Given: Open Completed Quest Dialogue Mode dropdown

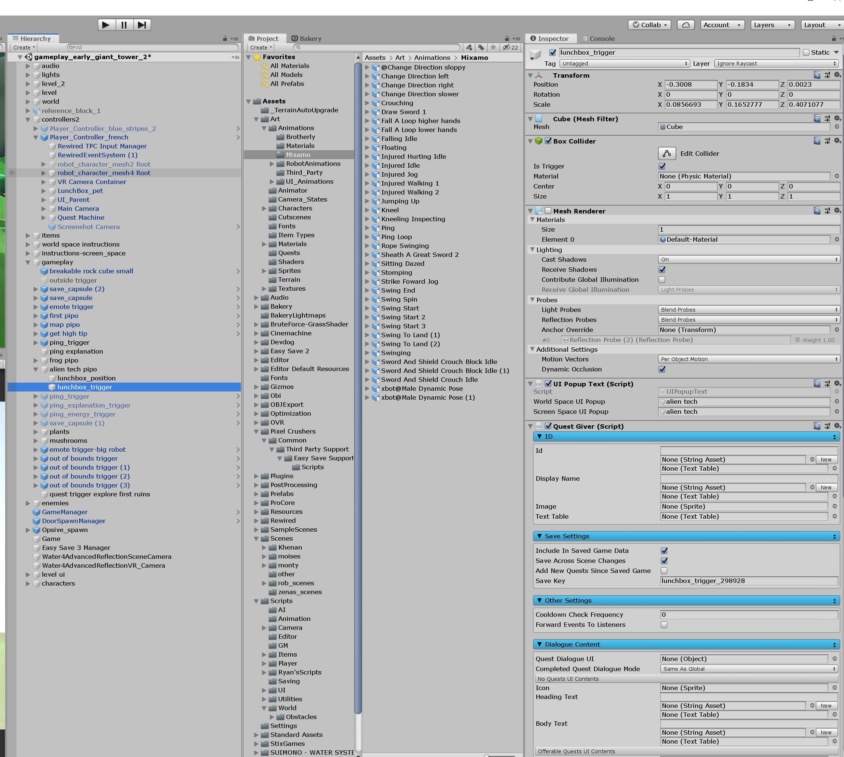Looking at the screenshot, I should pyautogui.click(x=749, y=669).
